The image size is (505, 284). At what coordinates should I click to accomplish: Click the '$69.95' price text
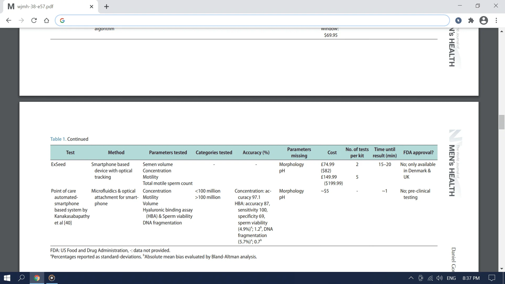[331, 35]
